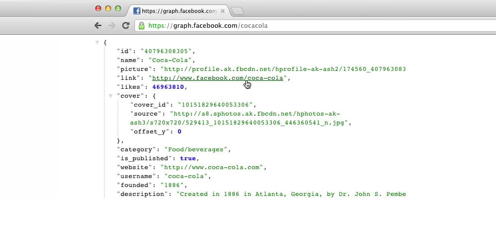Screen dimensions: 496x248
Task: Click the "offset_y" key label
Action: point(150,131)
